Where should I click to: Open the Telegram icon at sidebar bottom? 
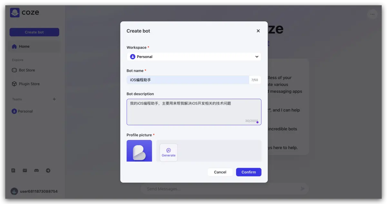[x=48, y=171]
